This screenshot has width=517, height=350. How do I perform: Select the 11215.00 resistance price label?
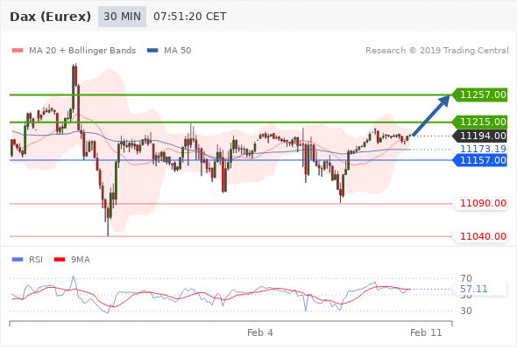[480, 122]
